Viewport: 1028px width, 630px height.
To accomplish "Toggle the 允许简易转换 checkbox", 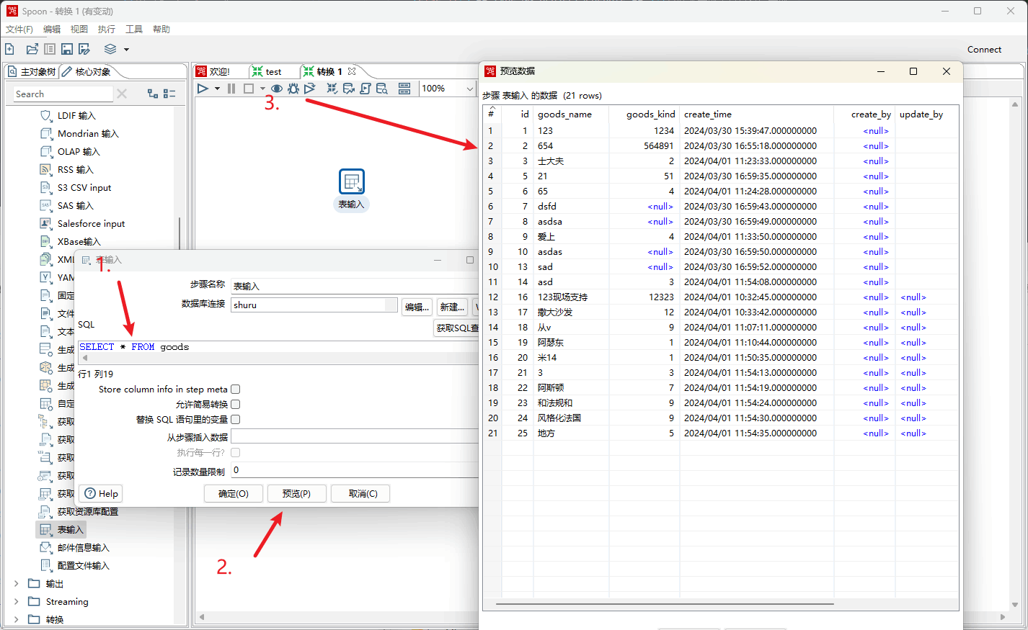I will 235,405.
